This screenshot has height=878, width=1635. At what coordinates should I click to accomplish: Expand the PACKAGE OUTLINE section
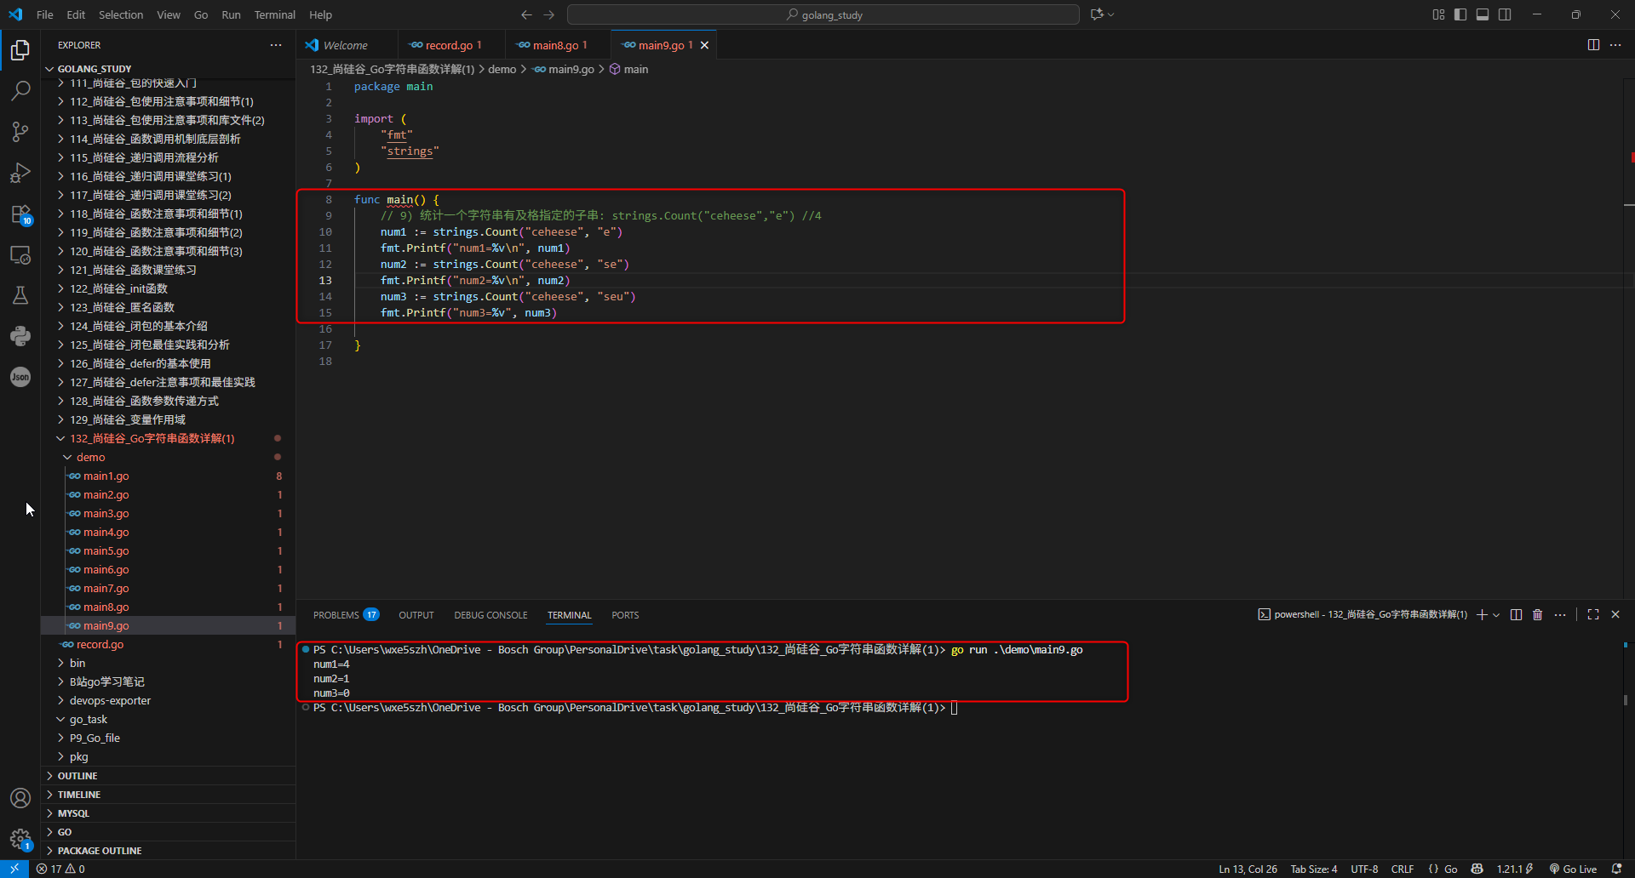pos(169,851)
